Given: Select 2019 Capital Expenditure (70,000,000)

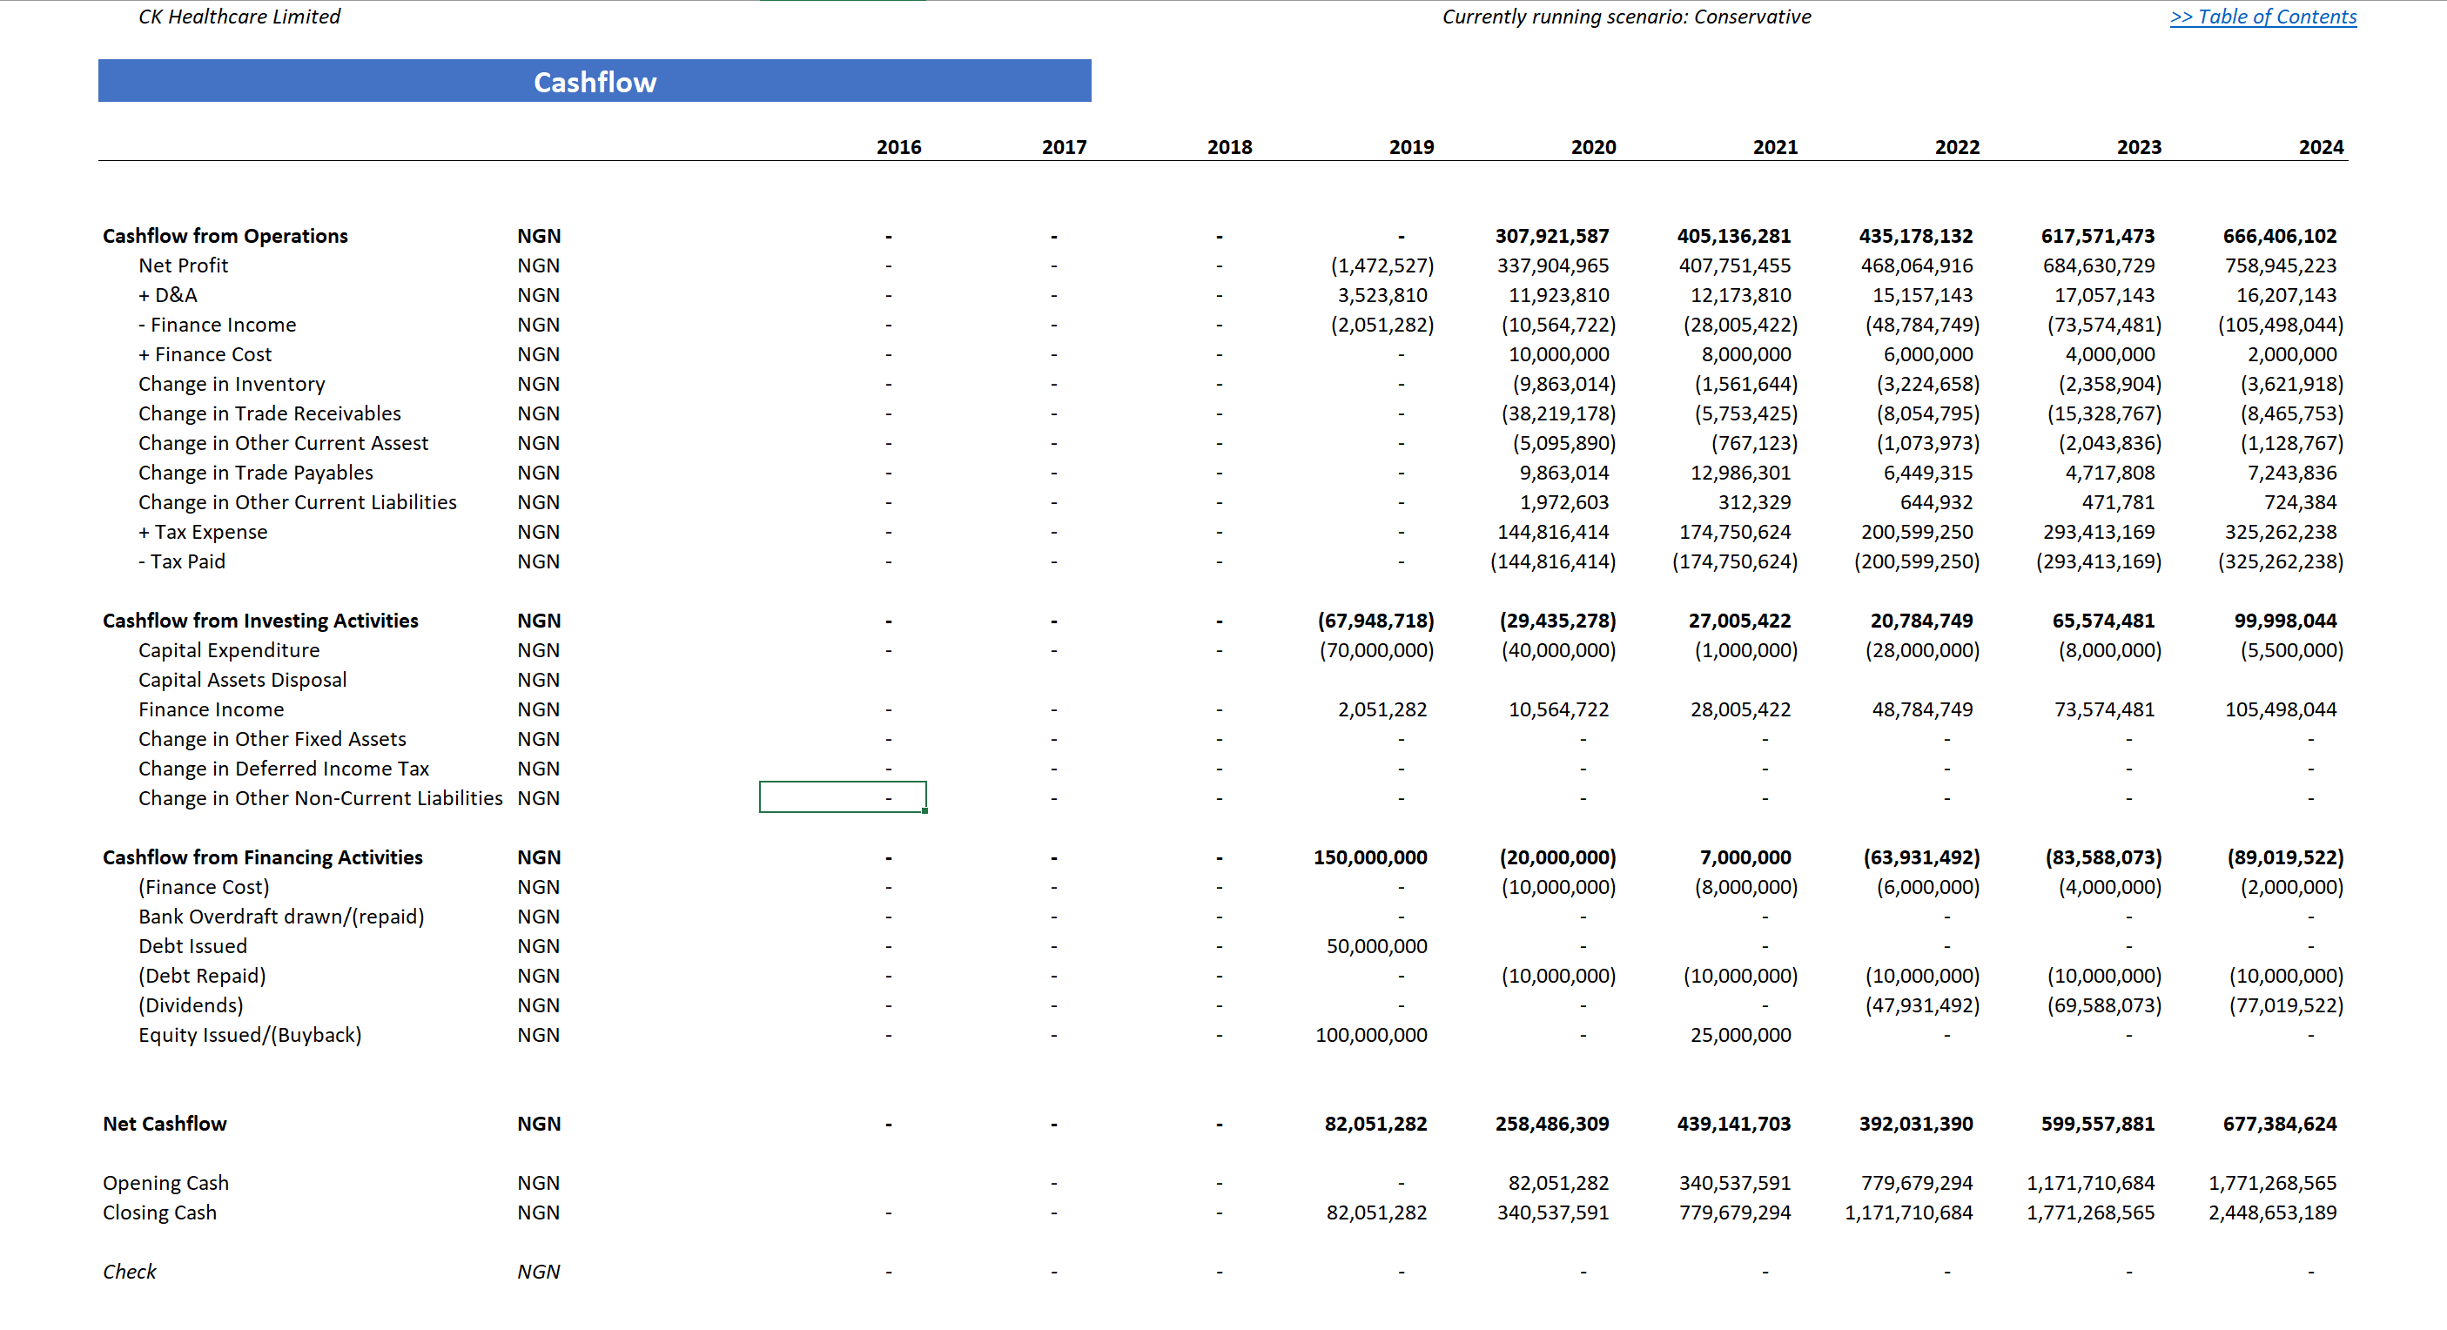Looking at the screenshot, I should point(1376,650).
